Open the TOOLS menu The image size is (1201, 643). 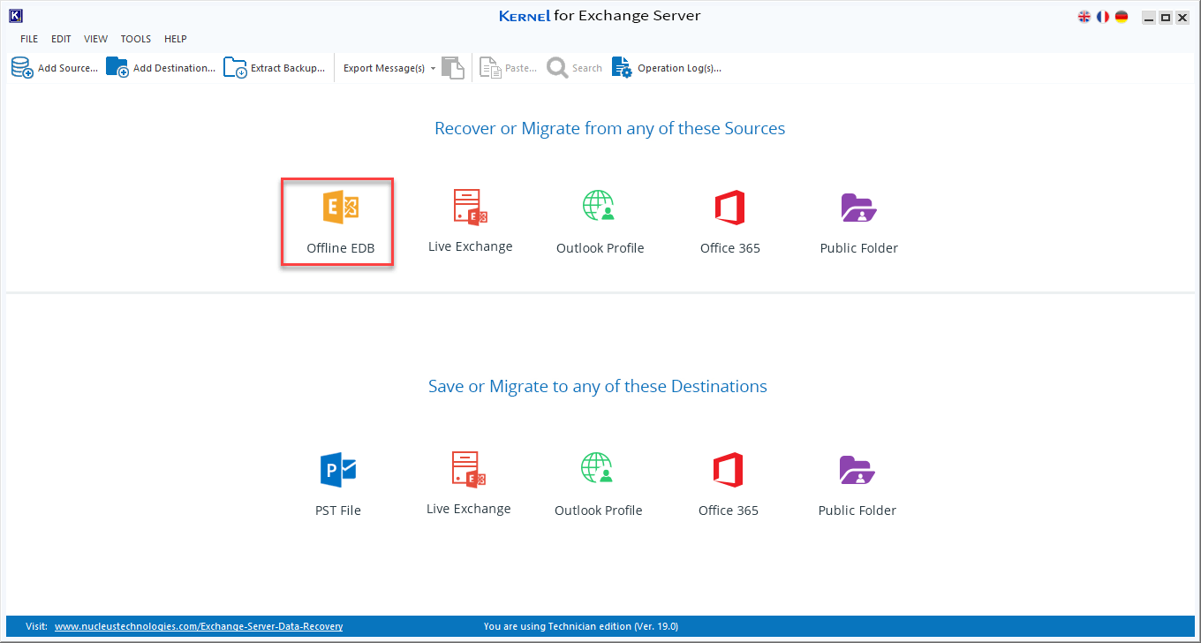(136, 39)
